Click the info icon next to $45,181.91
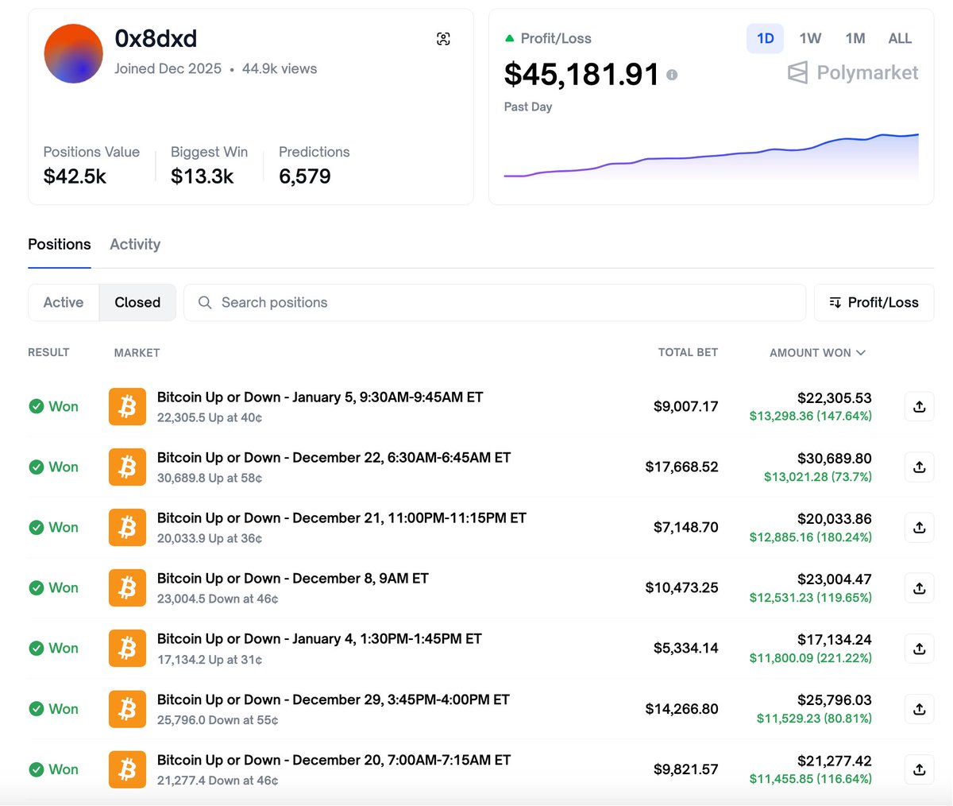The width and height of the screenshot is (953, 806). pos(672,75)
